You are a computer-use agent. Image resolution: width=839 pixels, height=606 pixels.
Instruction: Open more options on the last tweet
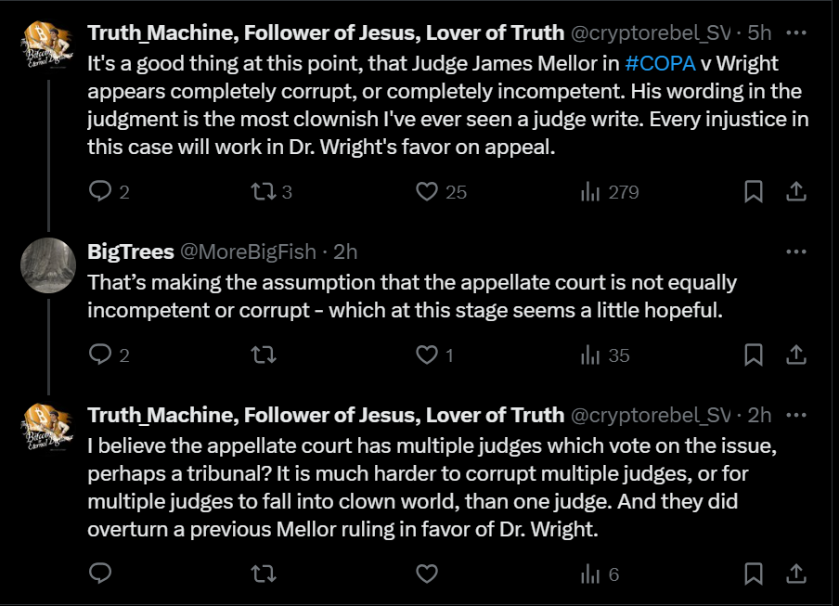pos(795,415)
